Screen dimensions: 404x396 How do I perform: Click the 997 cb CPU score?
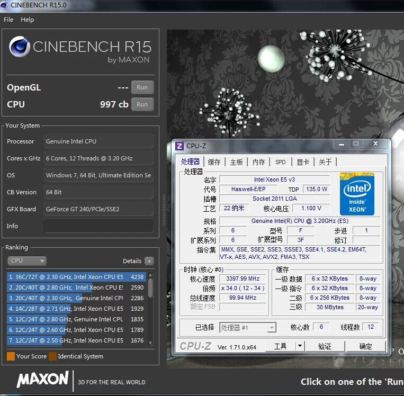(114, 104)
